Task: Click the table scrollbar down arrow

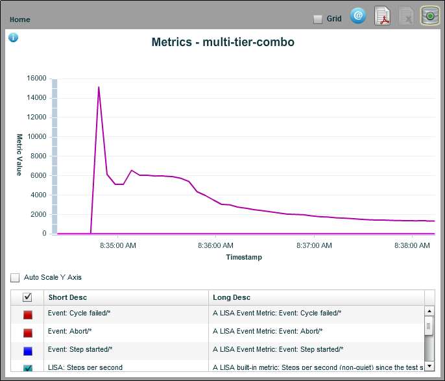Action: click(429, 366)
